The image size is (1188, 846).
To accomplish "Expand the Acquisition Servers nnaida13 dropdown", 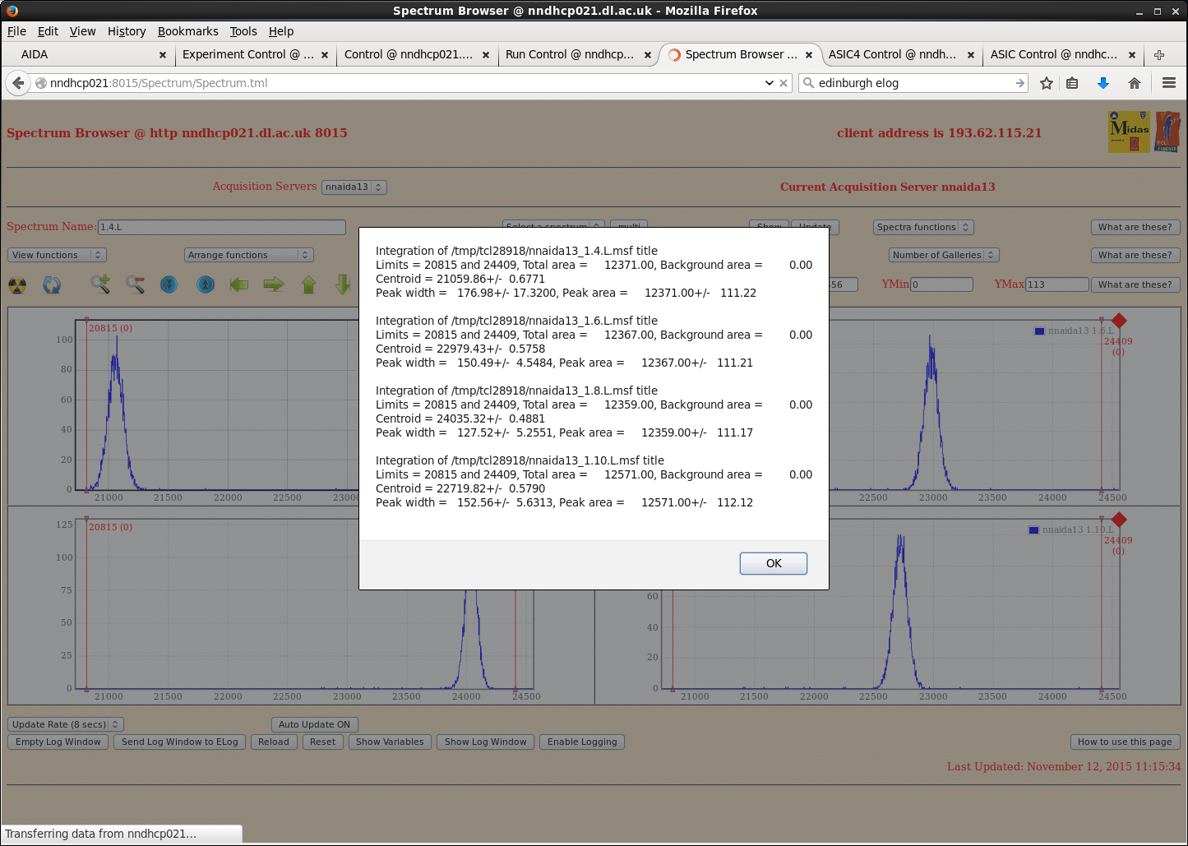I will [x=354, y=187].
